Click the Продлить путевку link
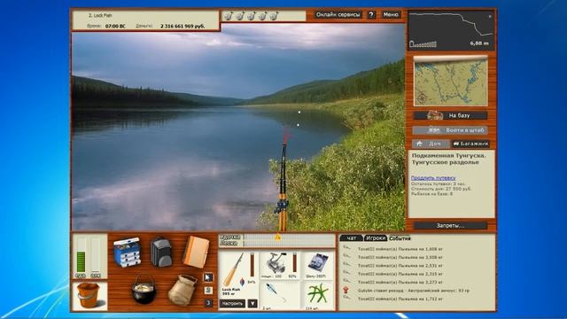Viewport: 567px width, 319px height. tap(433, 178)
